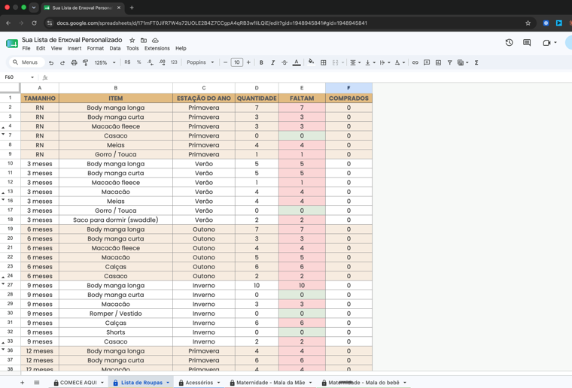Screen dimensions: 572x388
Task: Click the Sheets home logo
Action: 12,44
